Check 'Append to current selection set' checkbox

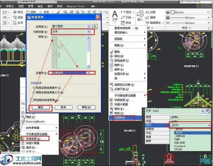click(32, 100)
